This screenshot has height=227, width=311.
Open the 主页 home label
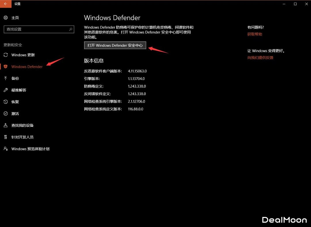click(15, 18)
